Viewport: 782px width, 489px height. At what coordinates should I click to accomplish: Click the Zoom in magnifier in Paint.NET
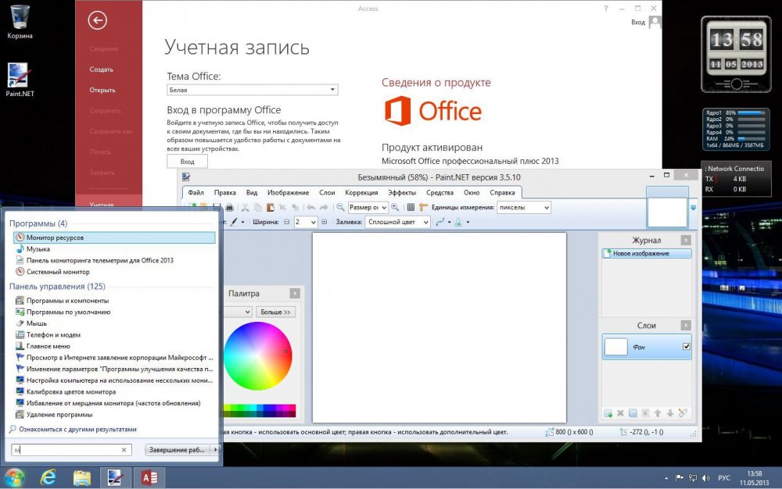pos(395,207)
